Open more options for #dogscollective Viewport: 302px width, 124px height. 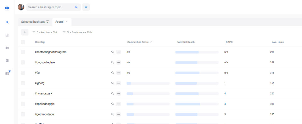(119, 62)
